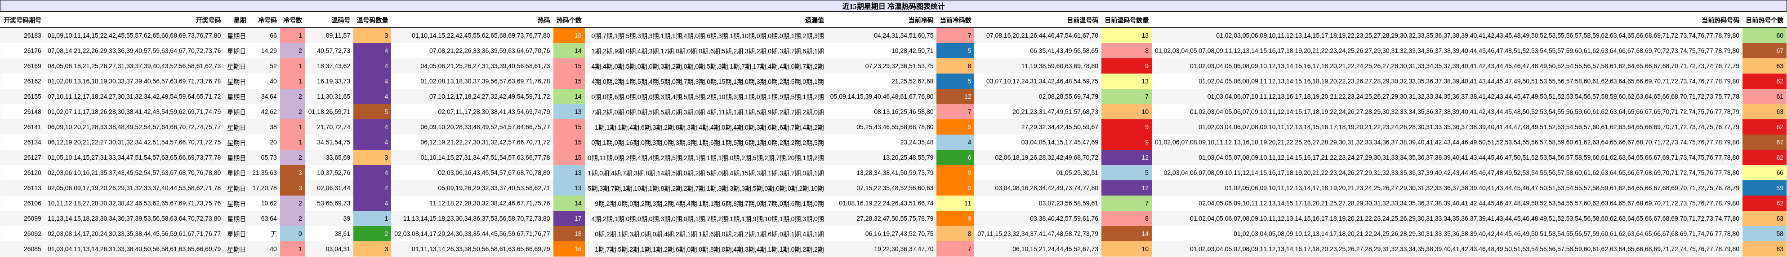The image size is (1787, 257).
Task: Click the '目前温号码' column header
Action: coord(1082,21)
